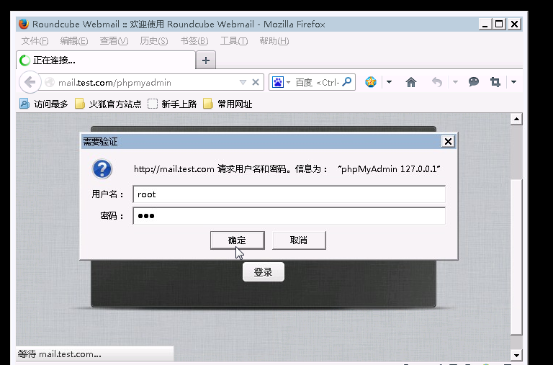The height and width of the screenshot is (365, 553).
Task: Click the page scrollbar down arrow
Action: [516, 355]
